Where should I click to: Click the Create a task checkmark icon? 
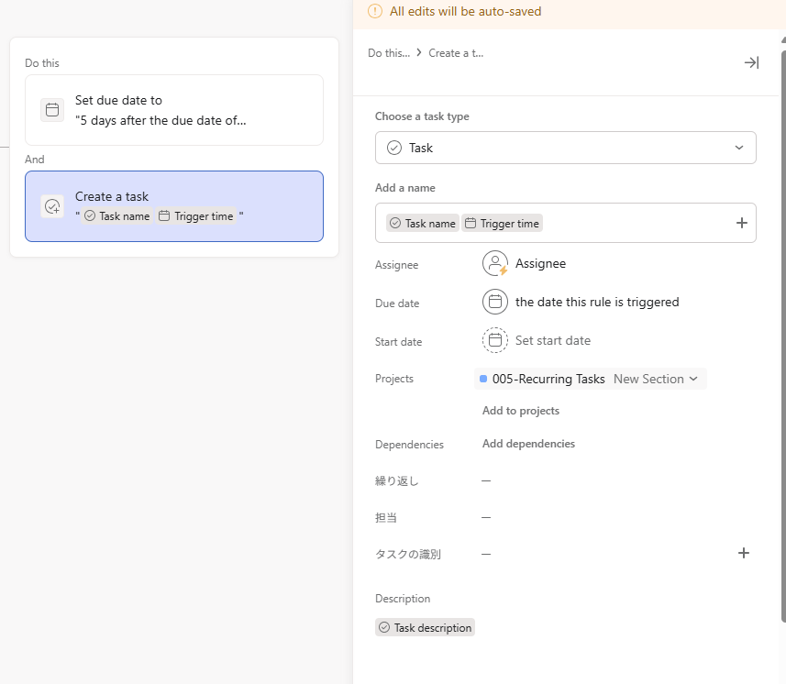pos(52,206)
